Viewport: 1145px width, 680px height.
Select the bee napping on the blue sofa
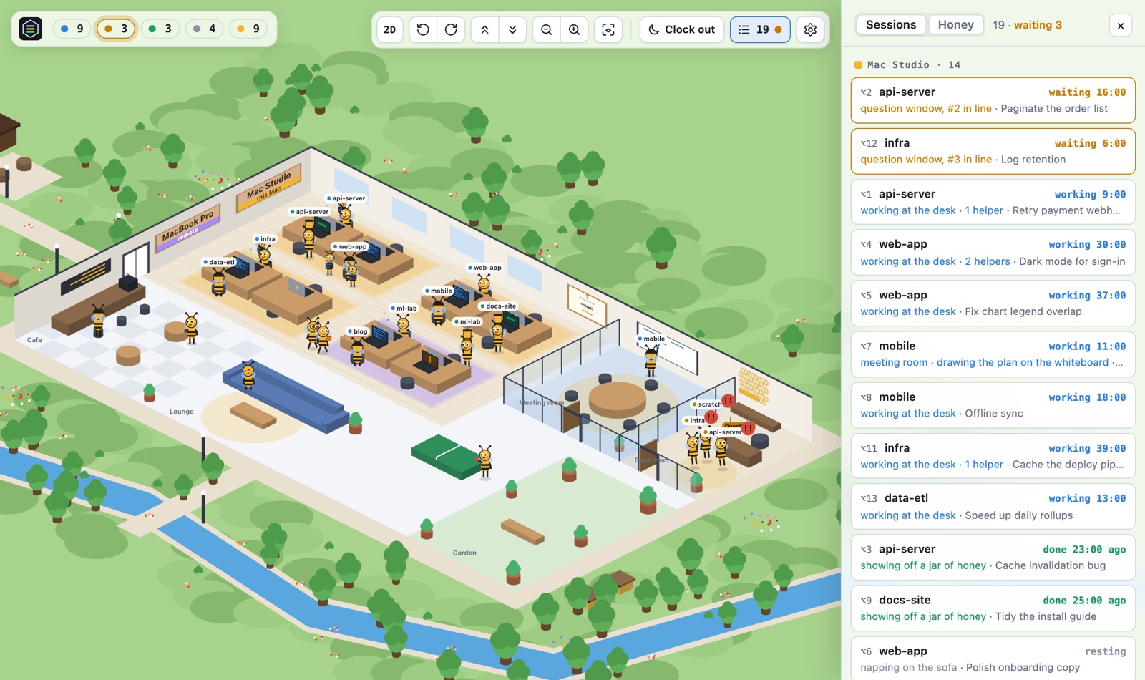[x=248, y=374]
